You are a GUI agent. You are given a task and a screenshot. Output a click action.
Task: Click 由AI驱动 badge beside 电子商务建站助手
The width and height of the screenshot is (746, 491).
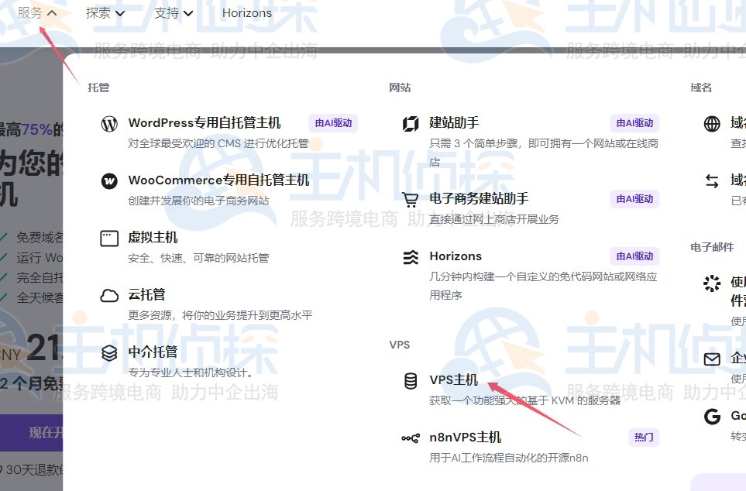[x=634, y=199]
